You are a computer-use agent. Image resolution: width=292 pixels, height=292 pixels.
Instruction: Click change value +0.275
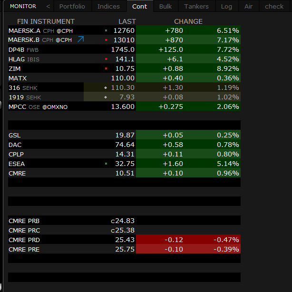pos(171,107)
